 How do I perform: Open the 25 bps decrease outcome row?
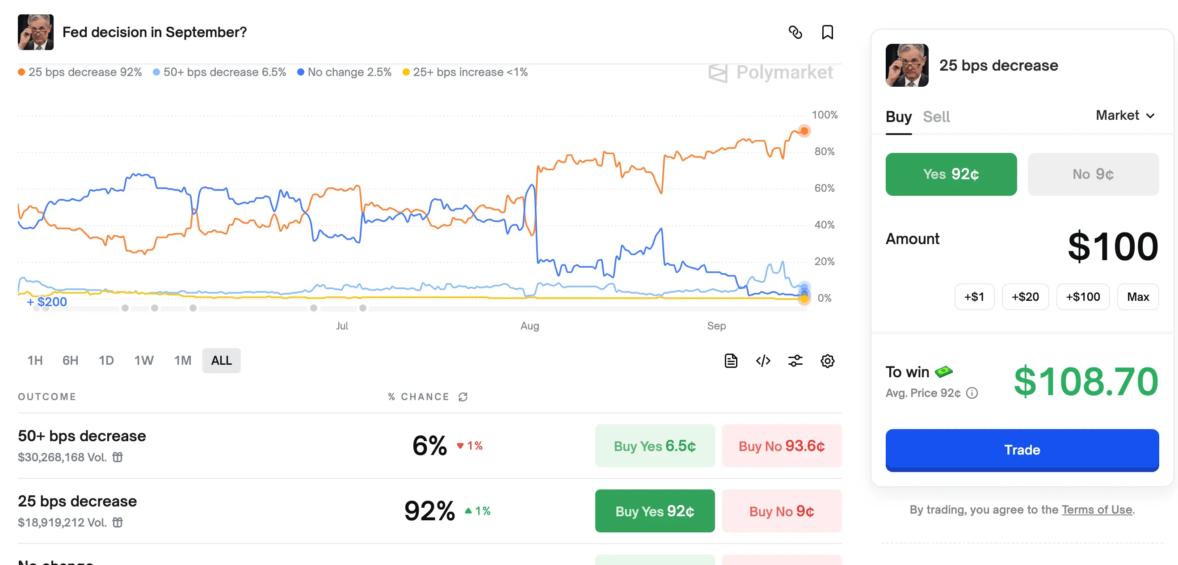[430, 511]
